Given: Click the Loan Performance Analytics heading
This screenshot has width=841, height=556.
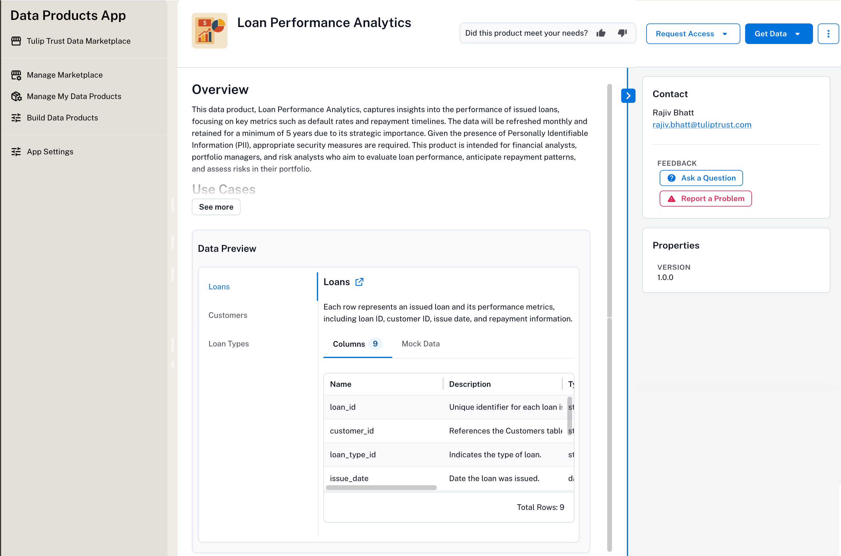Looking at the screenshot, I should [x=324, y=23].
